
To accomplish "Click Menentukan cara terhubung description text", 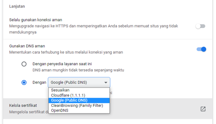I will pos(66,52).
